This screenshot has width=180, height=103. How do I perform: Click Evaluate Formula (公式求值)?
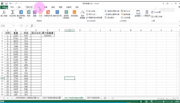point(126,18)
